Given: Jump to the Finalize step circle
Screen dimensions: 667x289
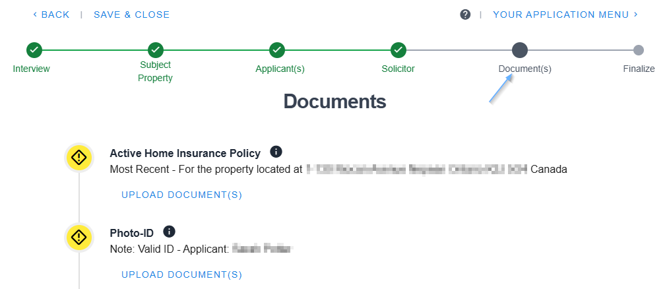Looking at the screenshot, I should click(x=639, y=50).
